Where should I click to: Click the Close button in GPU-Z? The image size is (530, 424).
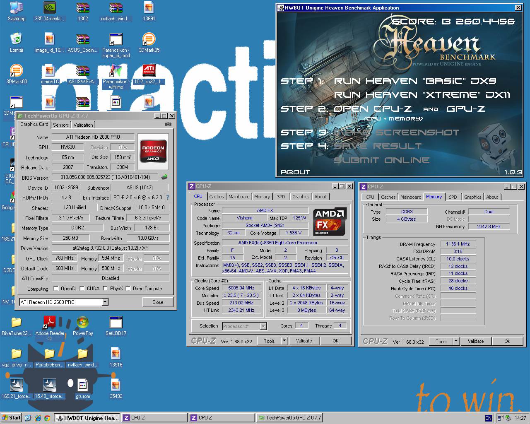[158, 302]
